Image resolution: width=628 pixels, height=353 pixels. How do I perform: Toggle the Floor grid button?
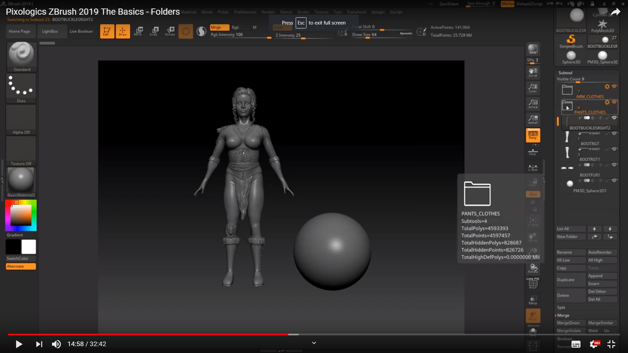[x=533, y=152]
